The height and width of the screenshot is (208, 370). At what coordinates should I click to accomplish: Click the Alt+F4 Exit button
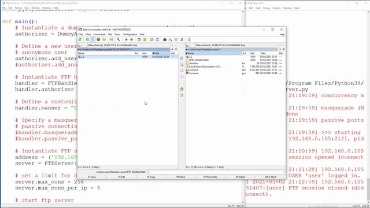point(270,177)
